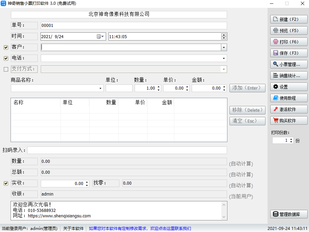Open 销售统计 via list icon
Image resolution: width=309 pixels, height=232 pixels.
pyautogui.click(x=275, y=75)
